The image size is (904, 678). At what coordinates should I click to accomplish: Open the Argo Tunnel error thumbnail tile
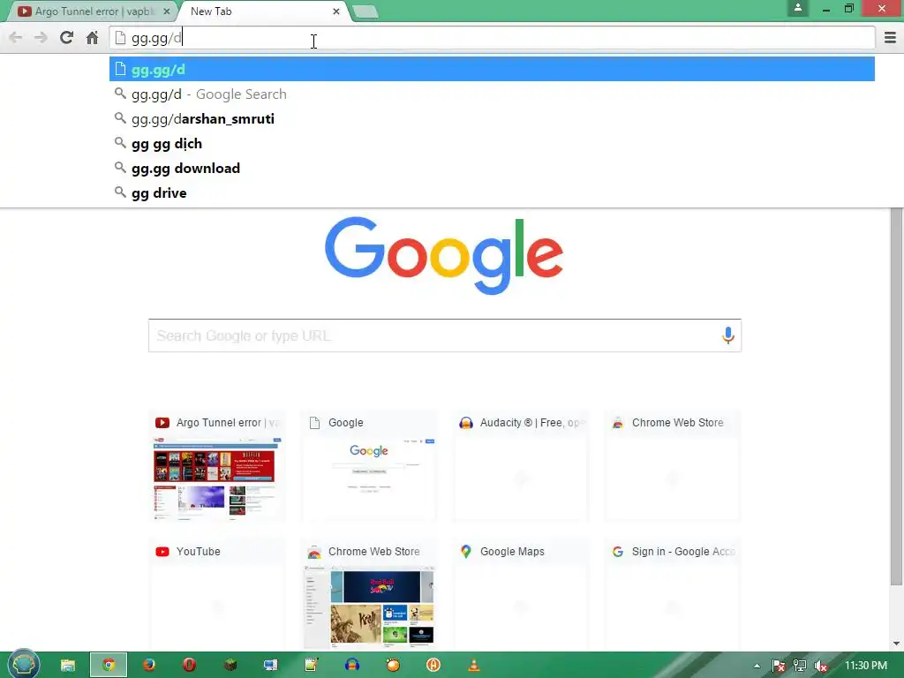click(217, 467)
